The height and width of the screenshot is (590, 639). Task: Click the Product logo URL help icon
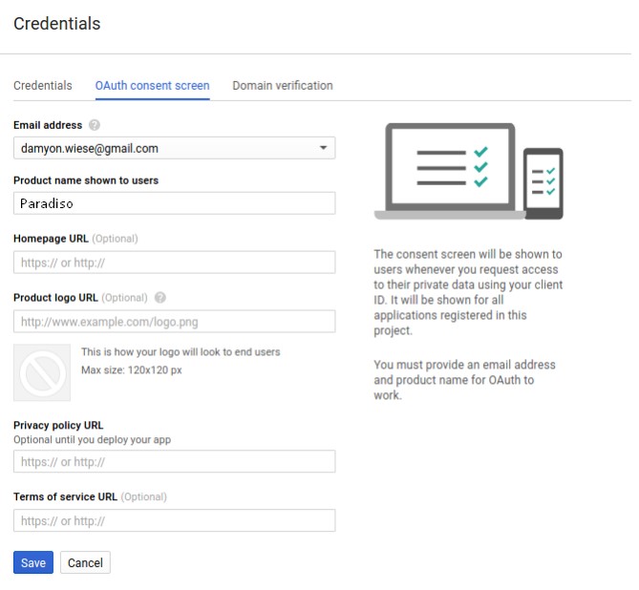pyautogui.click(x=160, y=298)
